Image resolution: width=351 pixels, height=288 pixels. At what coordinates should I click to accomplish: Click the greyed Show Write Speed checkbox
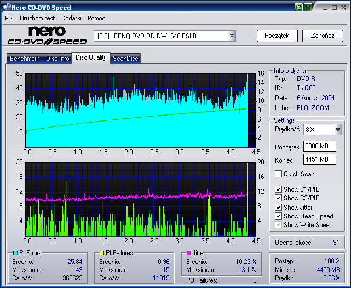(278, 225)
